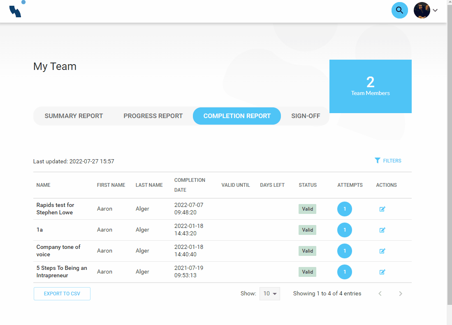Viewport: 452px width, 325px height.
Task: Open the user profile avatar
Action: coord(422,10)
